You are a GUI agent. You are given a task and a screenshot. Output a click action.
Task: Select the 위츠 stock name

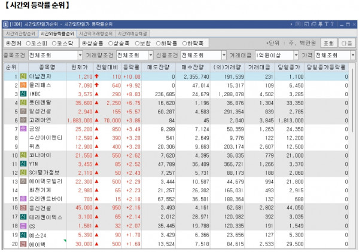click(x=34, y=146)
